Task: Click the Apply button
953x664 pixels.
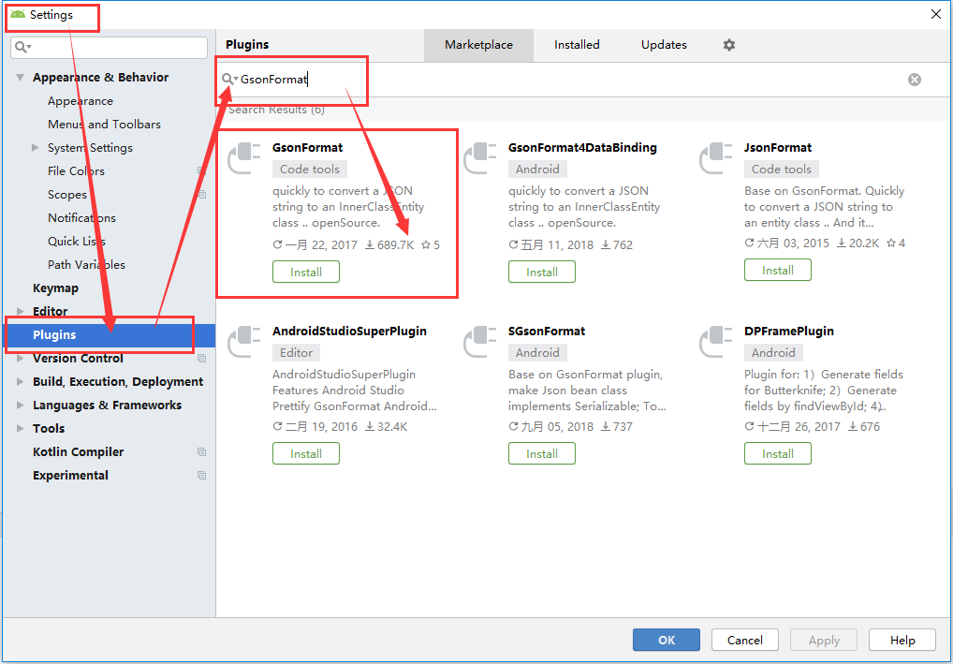Action: coord(824,640)
